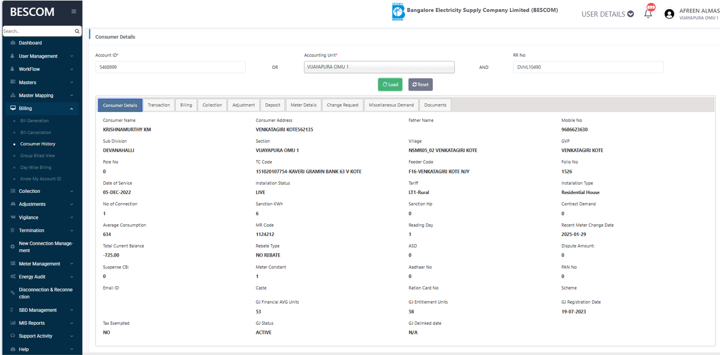Open the Collection tab

(x=212, y=105)
